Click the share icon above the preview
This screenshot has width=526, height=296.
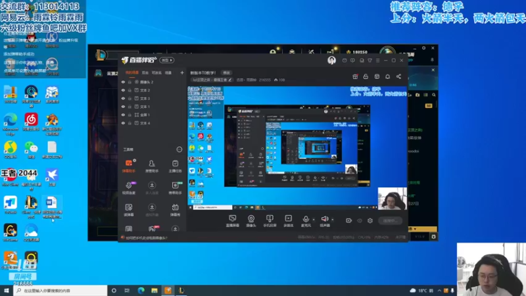[398, 76]
